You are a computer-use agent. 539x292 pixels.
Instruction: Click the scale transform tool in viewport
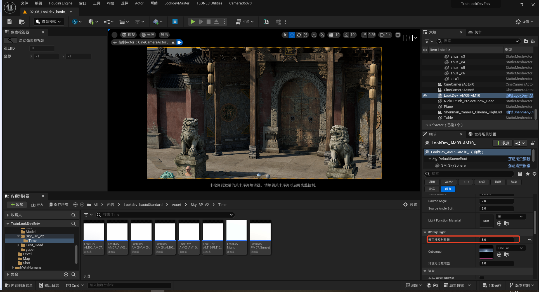click(306, 35)
